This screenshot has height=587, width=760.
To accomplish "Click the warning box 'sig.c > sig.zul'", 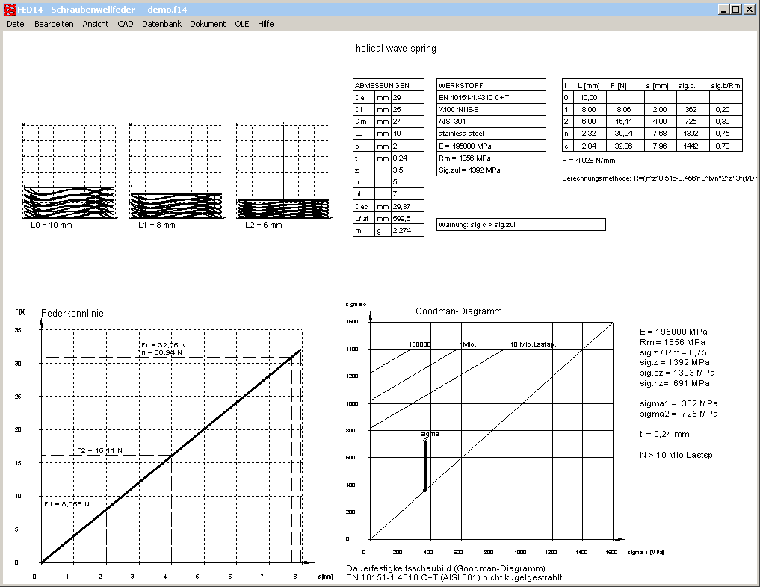I will coord(521,225).
